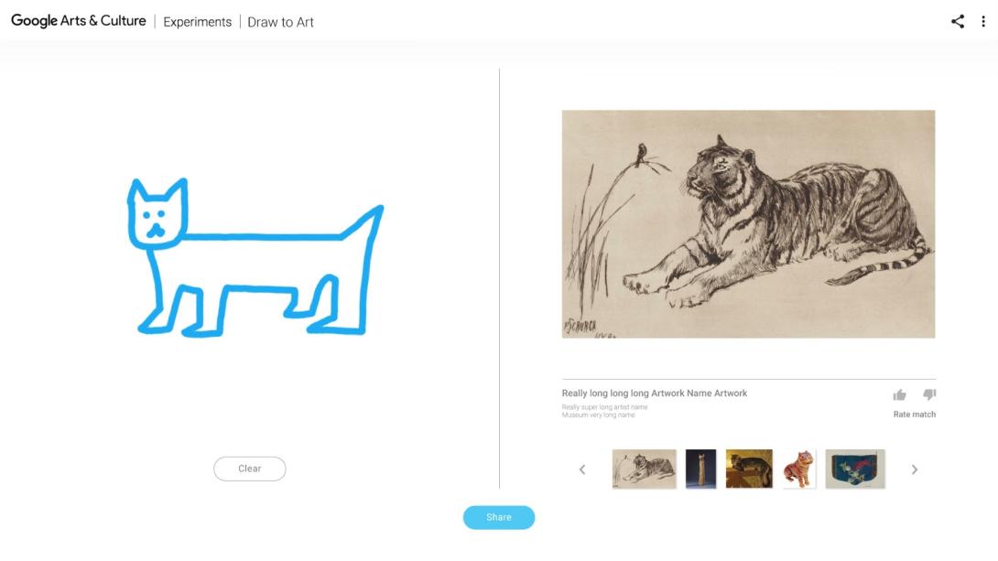Select the tiger sketch thumbnail
Screen dimensions: 998x561
[x=644, y=469]
